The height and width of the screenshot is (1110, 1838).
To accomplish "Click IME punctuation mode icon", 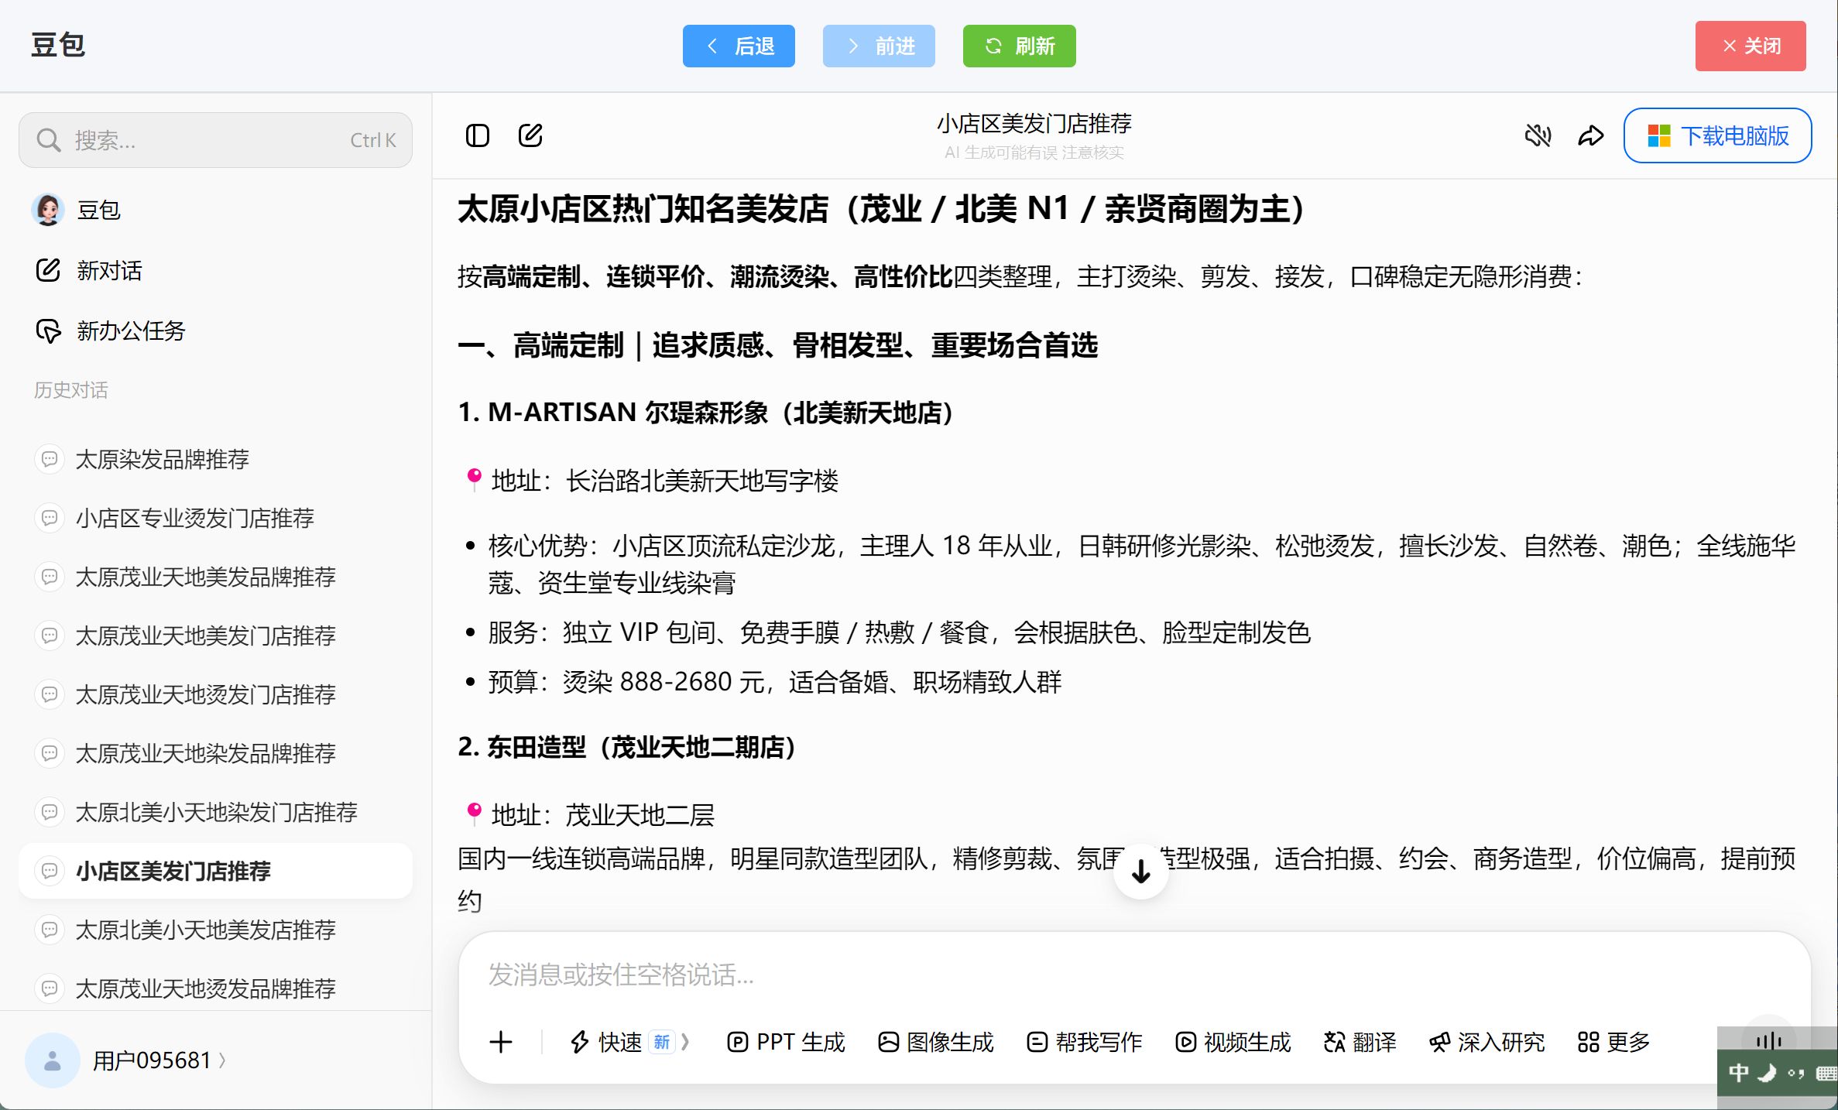I will click(1795, 1073).
